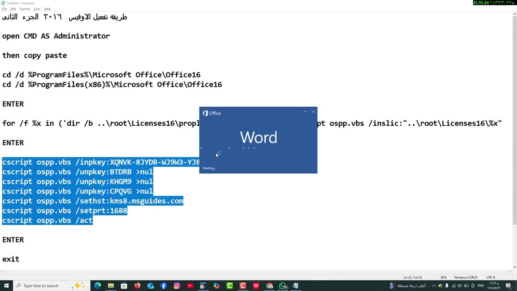Click the line 'open CMD AS Administrator'

point(56,36)
